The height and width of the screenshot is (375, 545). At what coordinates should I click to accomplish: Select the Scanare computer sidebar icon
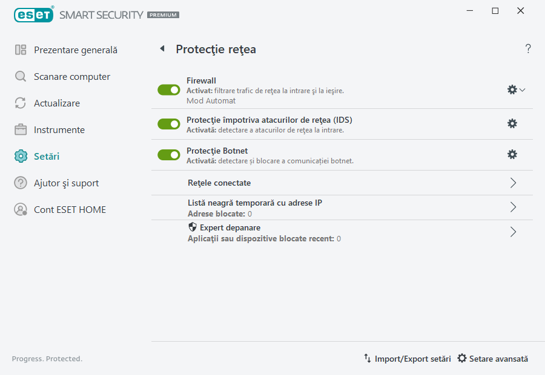point(20,76)
